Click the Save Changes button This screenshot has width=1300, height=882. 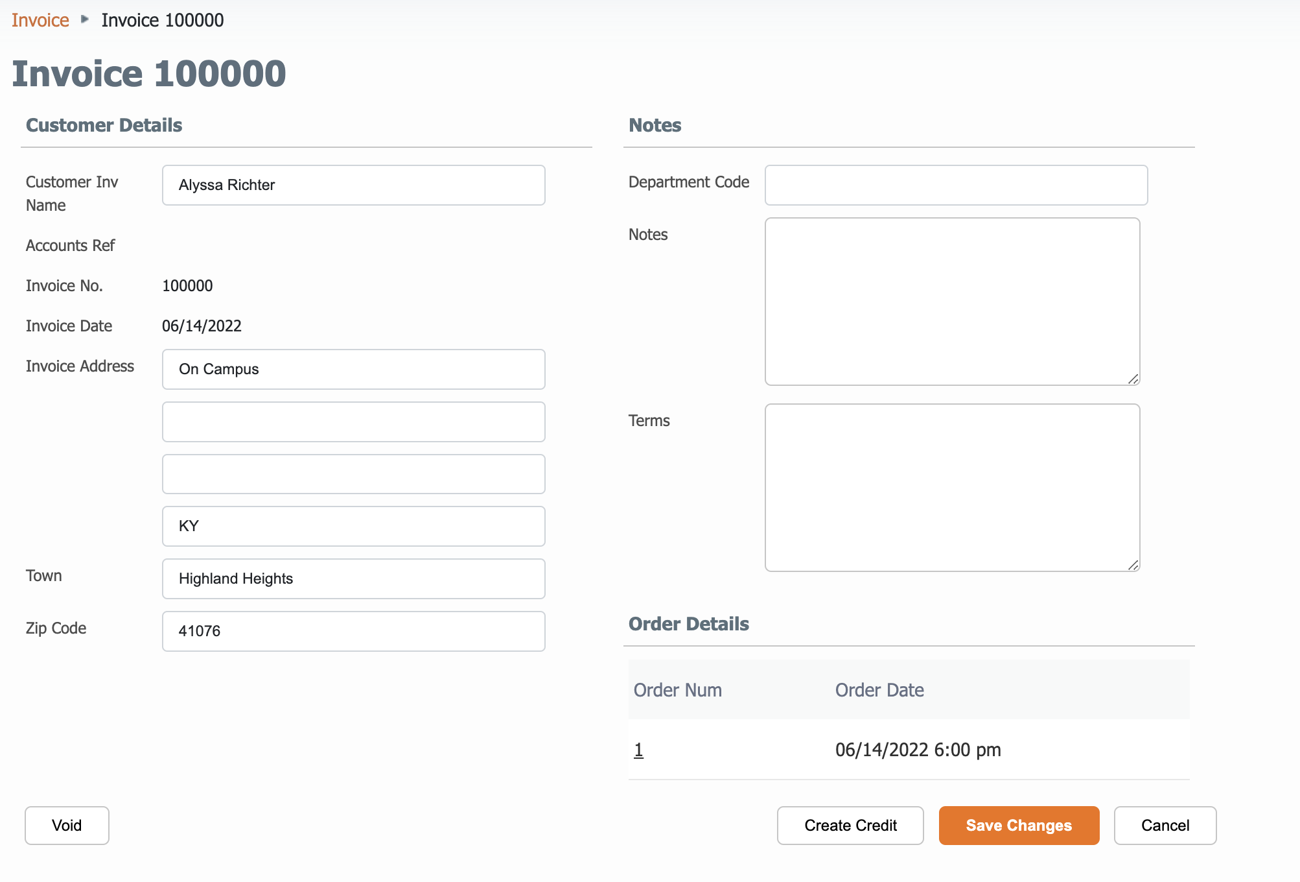1019,826
